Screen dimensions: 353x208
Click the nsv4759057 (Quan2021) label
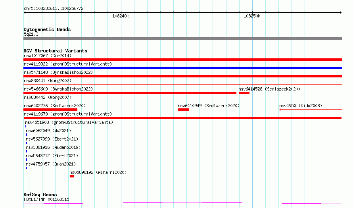[x=51, y=164]
